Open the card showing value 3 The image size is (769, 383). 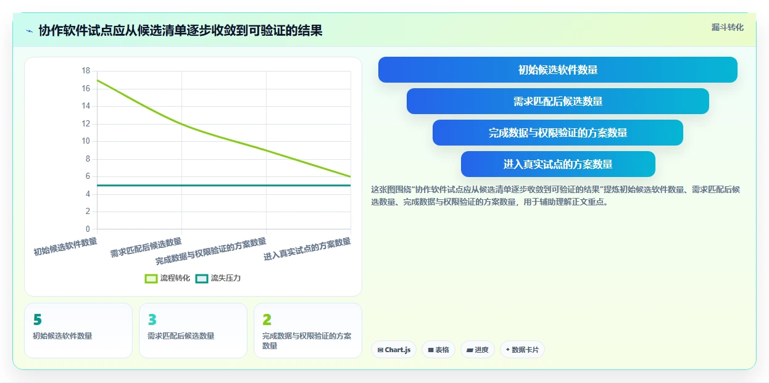point(193,331)
